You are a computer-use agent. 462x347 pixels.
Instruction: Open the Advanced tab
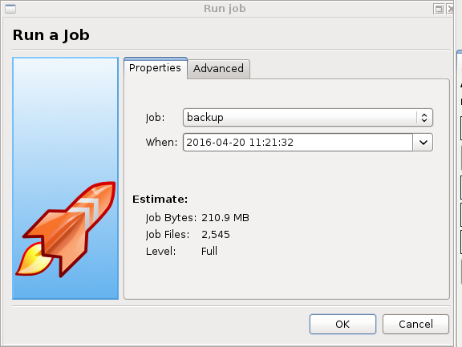click(x=219, y=69)
